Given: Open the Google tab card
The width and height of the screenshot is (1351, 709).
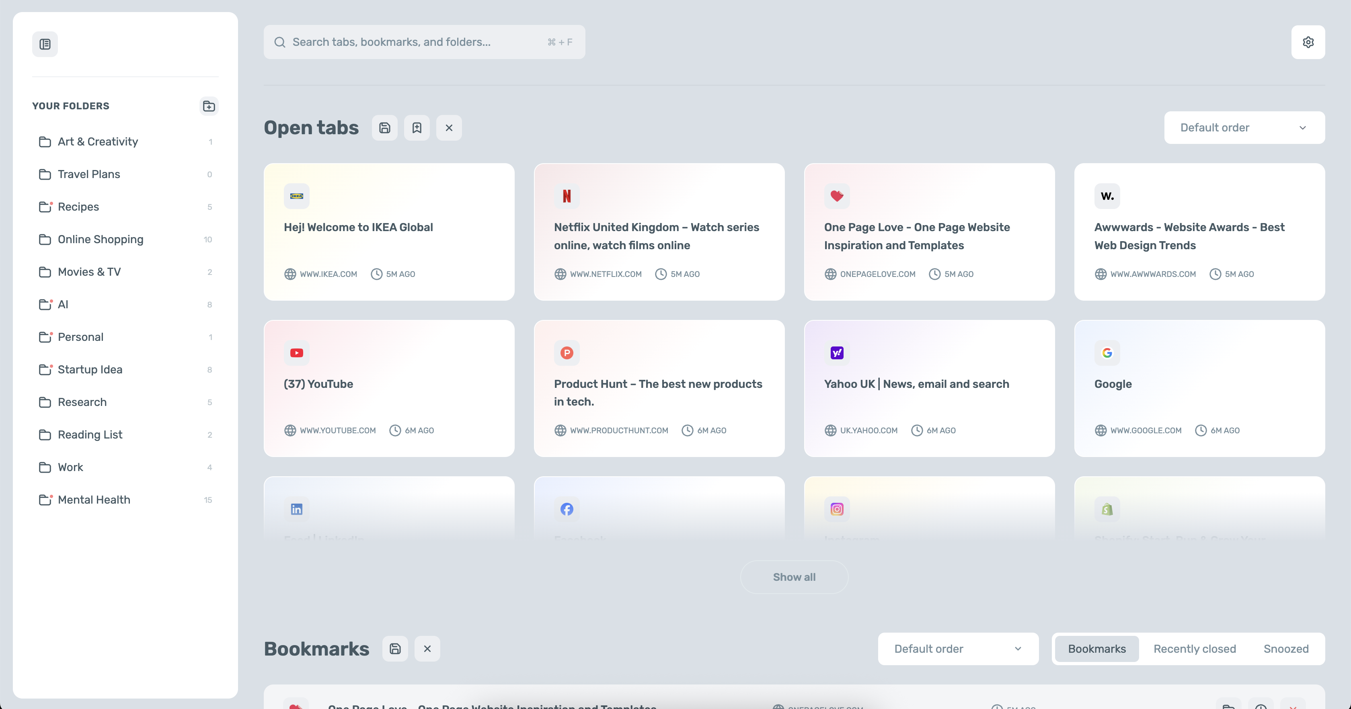Looking at the screenshot, I should tap(1199, 389).
